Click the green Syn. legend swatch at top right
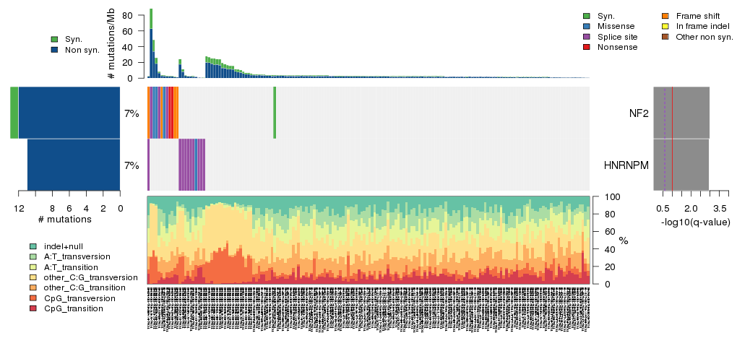The image size is (737, 364). (586, 16)
